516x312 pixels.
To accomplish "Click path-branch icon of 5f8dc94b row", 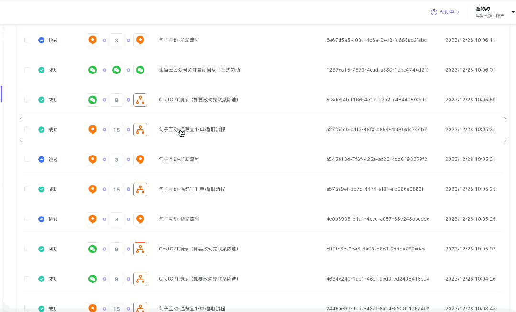I will [x=140, y=100].
